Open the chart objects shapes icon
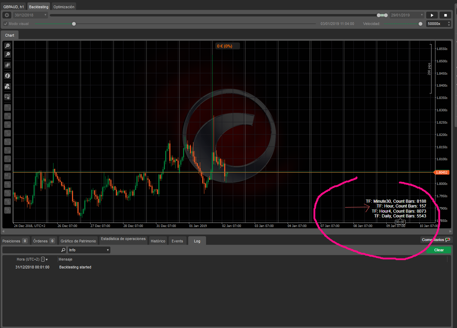 pyautogui.click(x=7, y=86)
